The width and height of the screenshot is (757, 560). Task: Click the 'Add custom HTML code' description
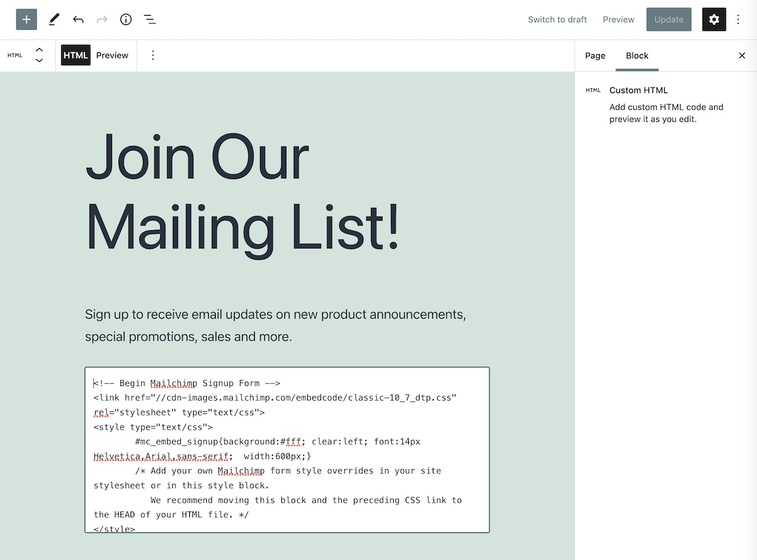(666, 113)
